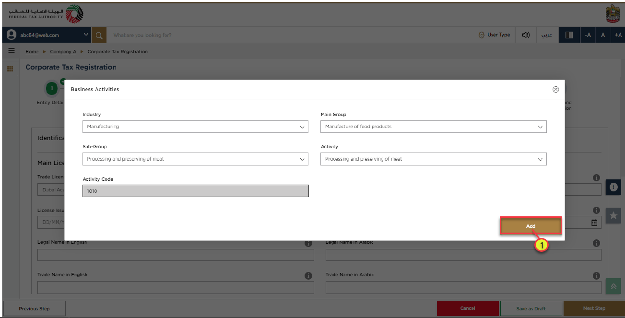The width and height of the screenshot is (625, 318).
Task: Click the Federal Tax Authority logo
Action: pos(46,14)
